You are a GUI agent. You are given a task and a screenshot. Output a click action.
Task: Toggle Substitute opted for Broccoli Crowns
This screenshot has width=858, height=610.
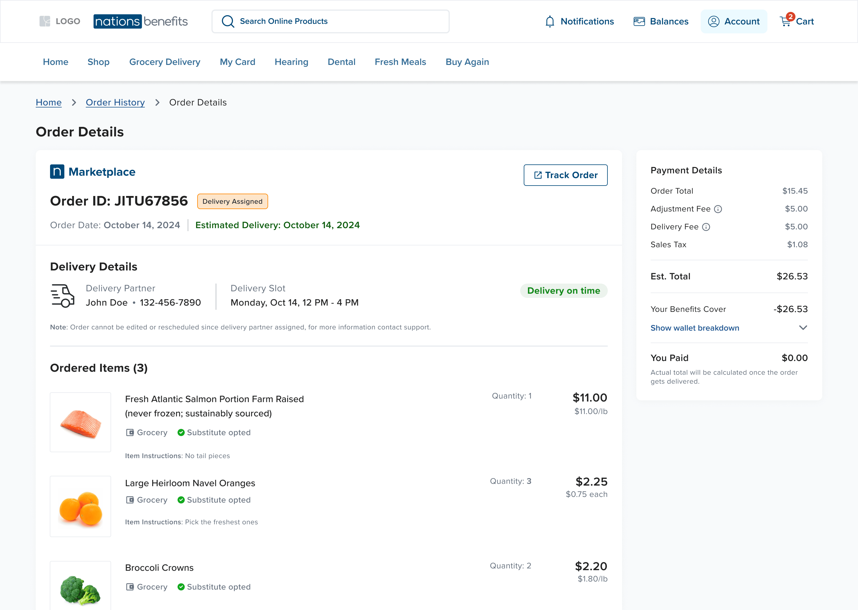tap(181, 587)
